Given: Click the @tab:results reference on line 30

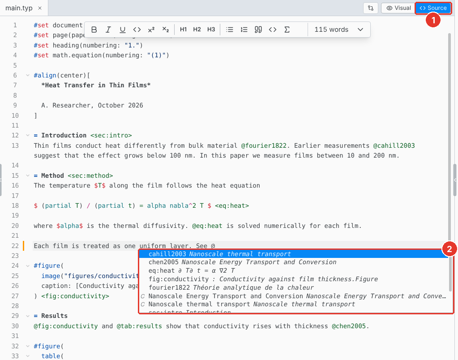Looking at the screenshot, I should point(139,326).
